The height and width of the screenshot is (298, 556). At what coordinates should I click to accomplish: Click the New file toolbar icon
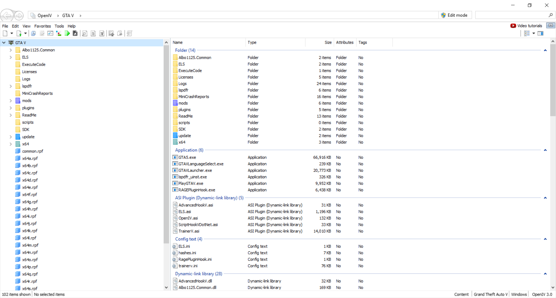(x=5, y=34)
